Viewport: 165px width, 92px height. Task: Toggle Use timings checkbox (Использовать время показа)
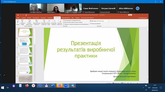(x=63, y=22)
